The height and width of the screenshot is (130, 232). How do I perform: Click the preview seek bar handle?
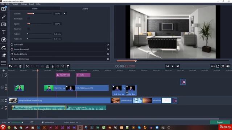point(136,61)
